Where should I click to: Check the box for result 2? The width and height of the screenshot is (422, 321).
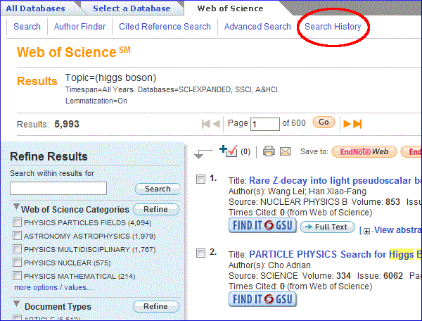click(x=200, y=253)
